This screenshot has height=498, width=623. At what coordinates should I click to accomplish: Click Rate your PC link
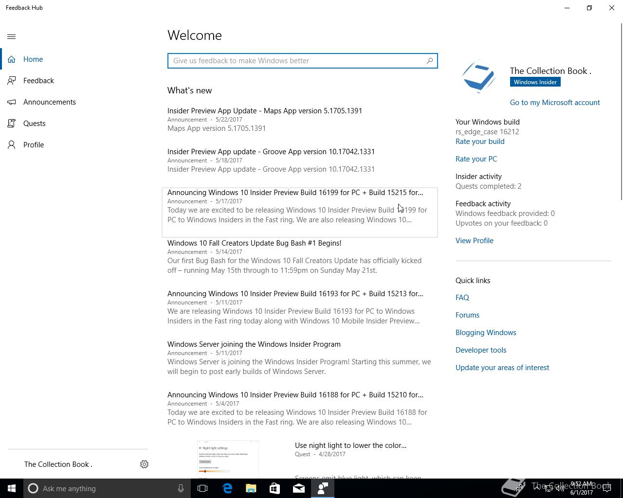(476, 159)
